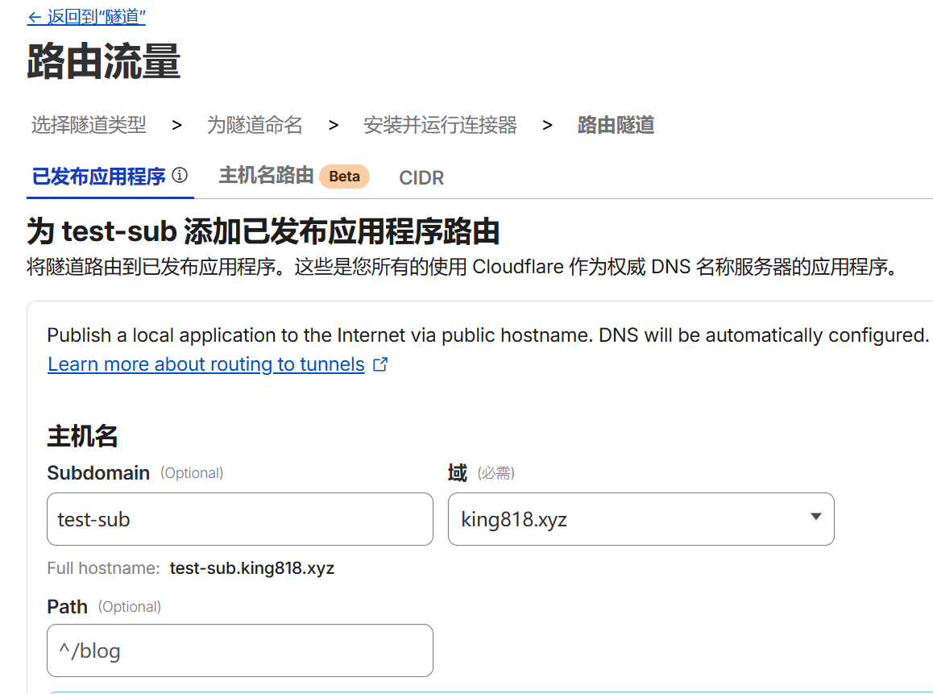Open Learn more about routing to tunnels
Viewport: 933px width, 694px height.
point(206,364)
